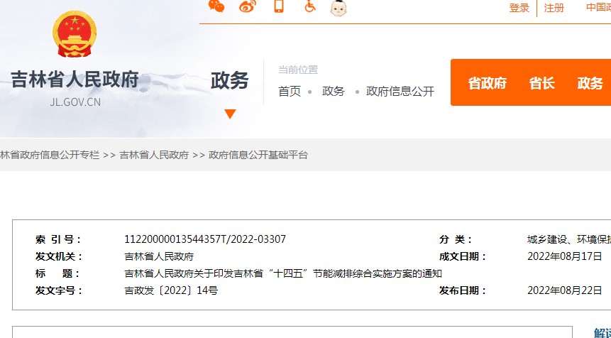Click the 发文字号 label
Image resolution: width=611 pixels, height=338 pixels.
click(x=59, y=290)
